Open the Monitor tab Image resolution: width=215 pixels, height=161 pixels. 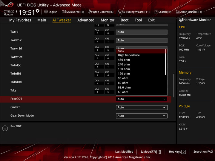click(107, 20)
